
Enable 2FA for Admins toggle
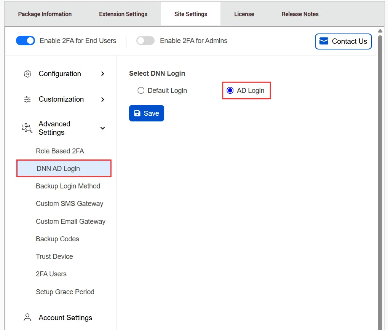145,40
